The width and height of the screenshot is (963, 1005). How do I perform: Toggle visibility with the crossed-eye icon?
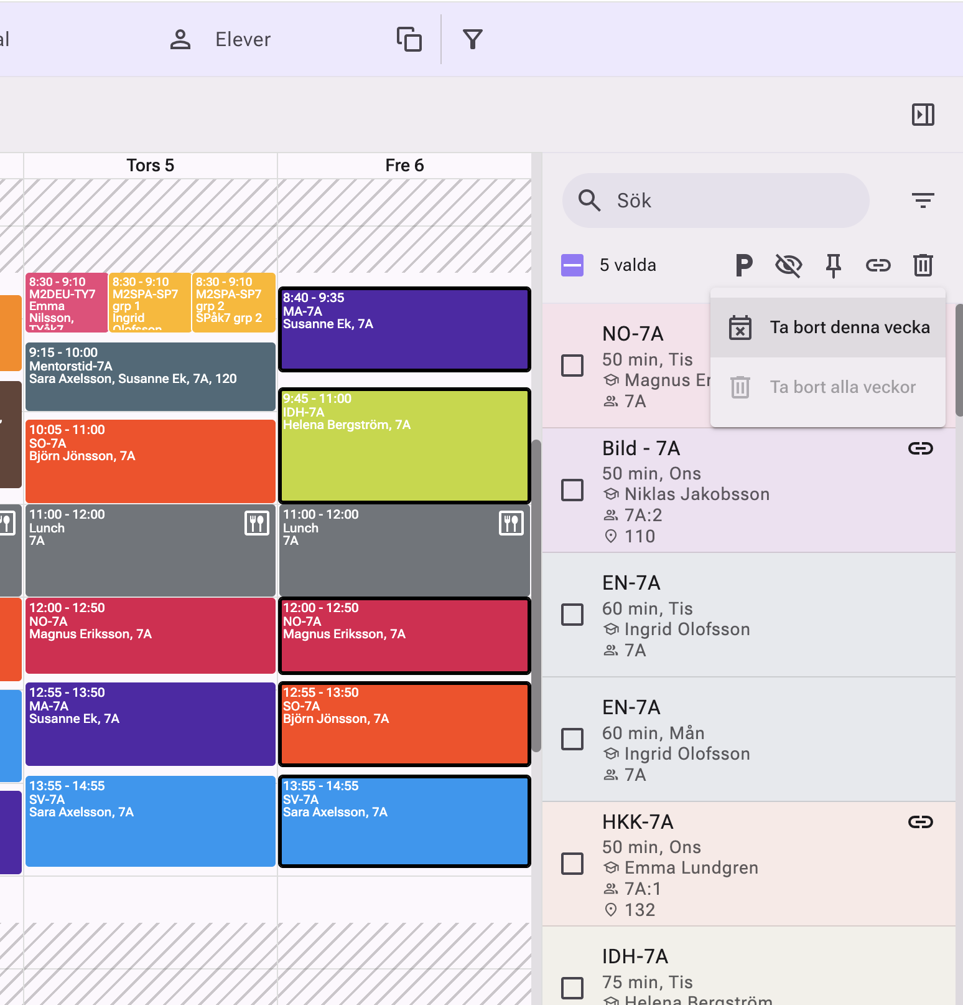788,265
